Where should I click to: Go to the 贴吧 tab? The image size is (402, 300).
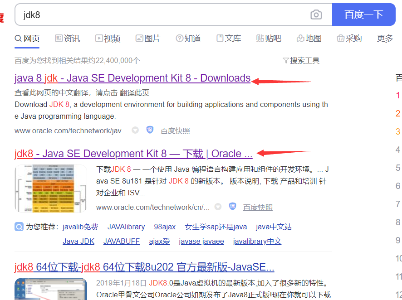(x=269, y=39)
